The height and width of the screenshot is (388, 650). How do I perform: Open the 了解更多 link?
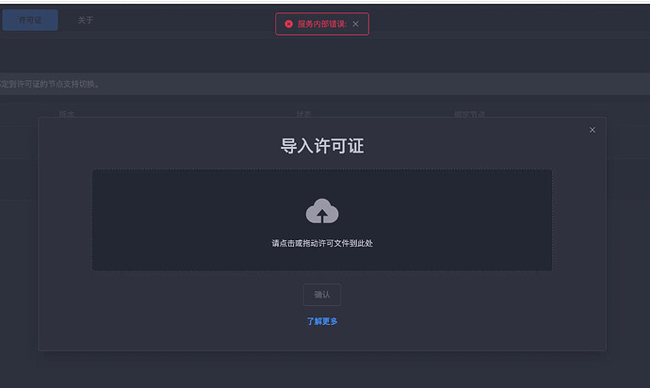pyautogui.click(x=322, y=321)
